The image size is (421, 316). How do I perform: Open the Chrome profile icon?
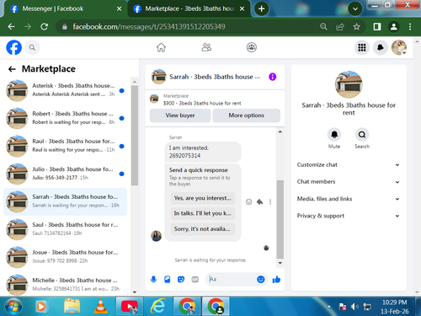click(x=394, y=27)
